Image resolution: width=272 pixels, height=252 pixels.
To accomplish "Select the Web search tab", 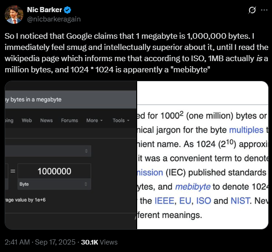I will [x=27, y=120].
